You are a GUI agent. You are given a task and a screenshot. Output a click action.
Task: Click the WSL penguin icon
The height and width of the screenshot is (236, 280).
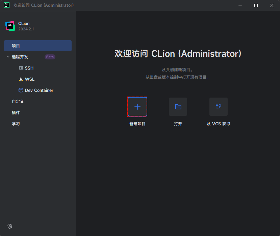(x=21, y=79)
